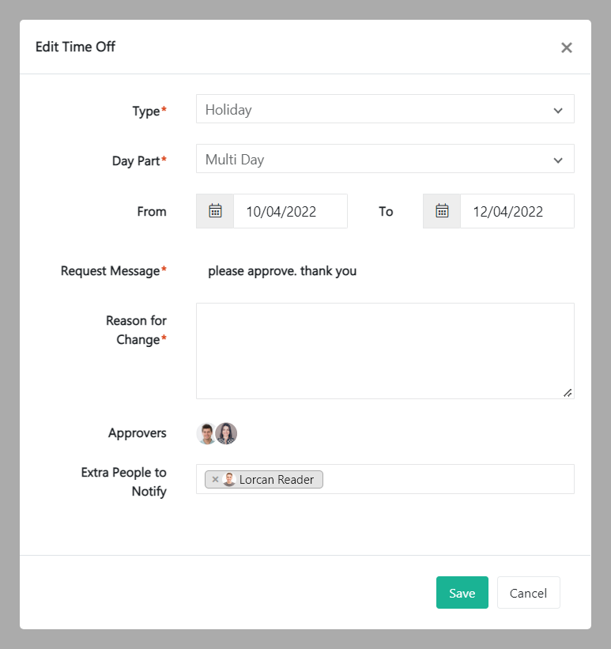Focus the Reason for Change text area

[384, 350]
